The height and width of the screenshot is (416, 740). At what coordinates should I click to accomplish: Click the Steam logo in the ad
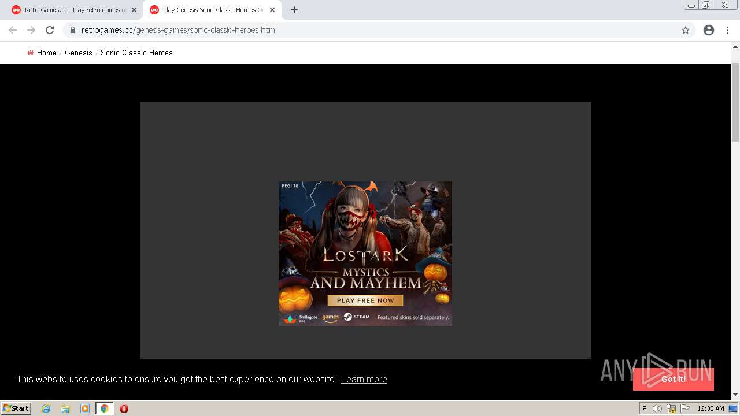357,317
